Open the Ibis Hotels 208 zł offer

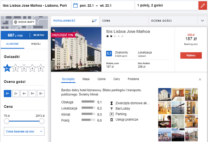144,65
